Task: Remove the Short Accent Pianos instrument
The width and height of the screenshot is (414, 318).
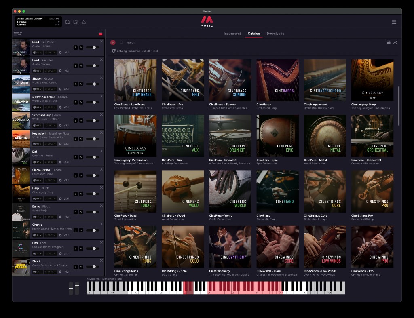Action: (101, 261)
